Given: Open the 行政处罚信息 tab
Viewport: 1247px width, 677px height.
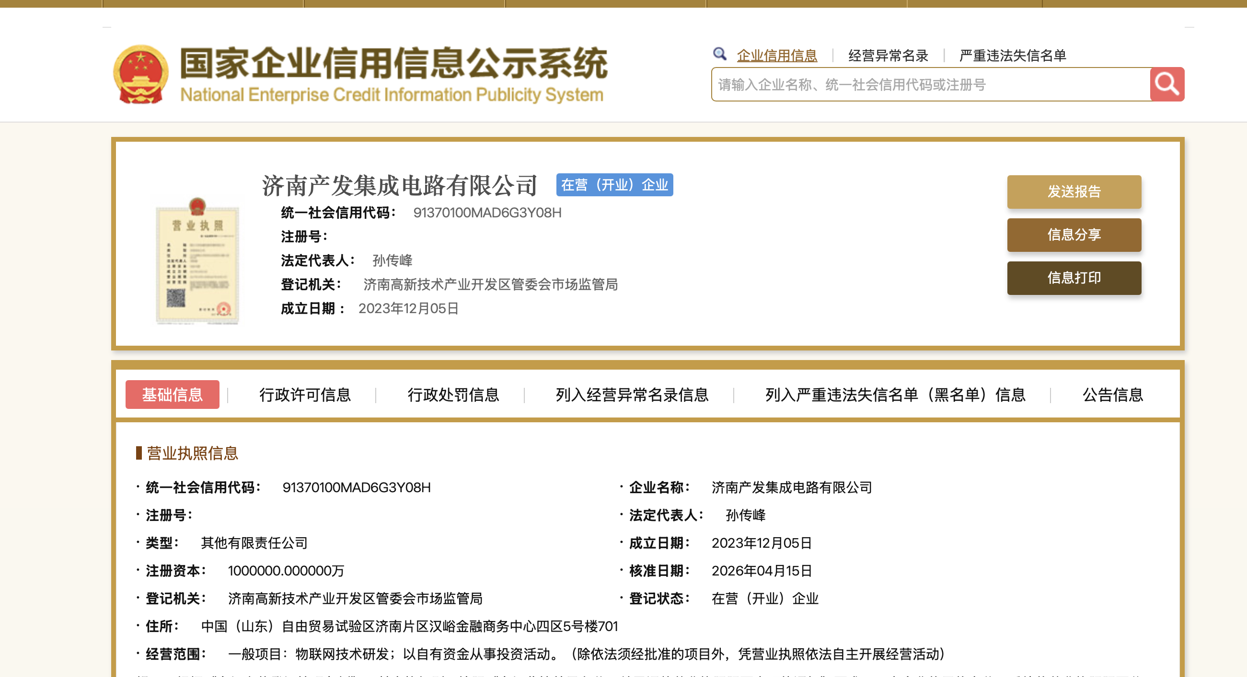Looking at the screenshot, I should [453, 395].
